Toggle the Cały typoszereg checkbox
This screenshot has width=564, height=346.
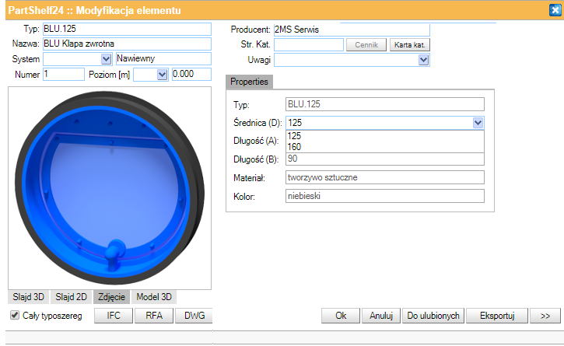[x=15, y=315]
